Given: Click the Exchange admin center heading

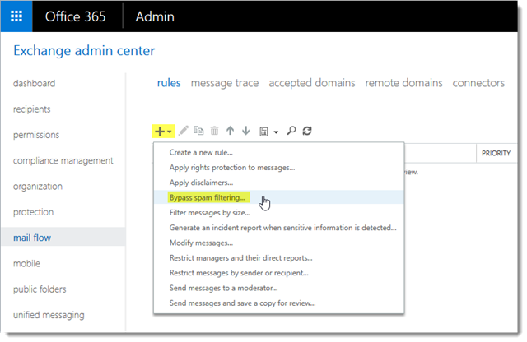Looking at the screenshot, I should click(x=84, y=51).
